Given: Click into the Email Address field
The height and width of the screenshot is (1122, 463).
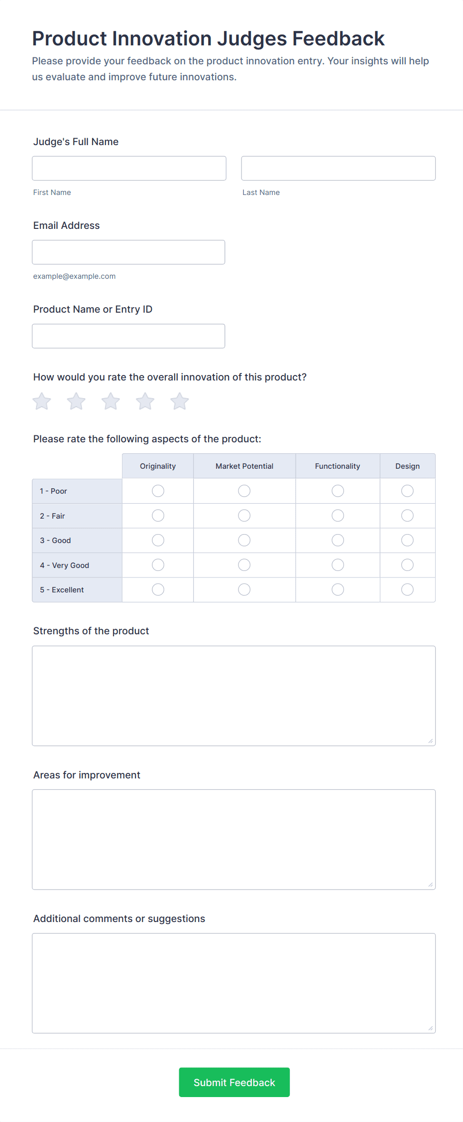Looking at the screenshot, I should point(128,252).
